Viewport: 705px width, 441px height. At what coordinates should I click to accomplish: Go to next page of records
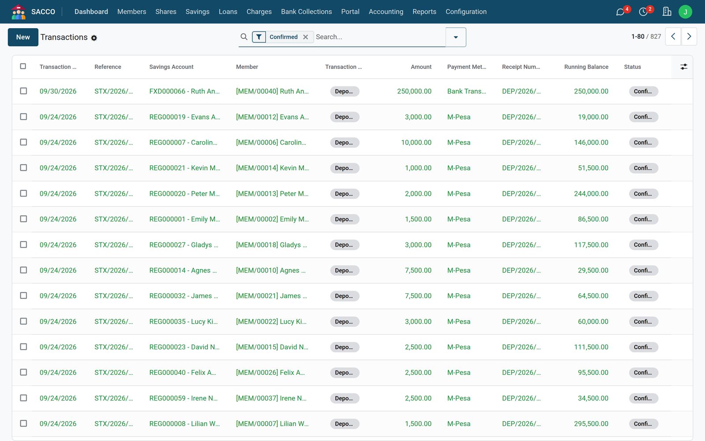689,37
